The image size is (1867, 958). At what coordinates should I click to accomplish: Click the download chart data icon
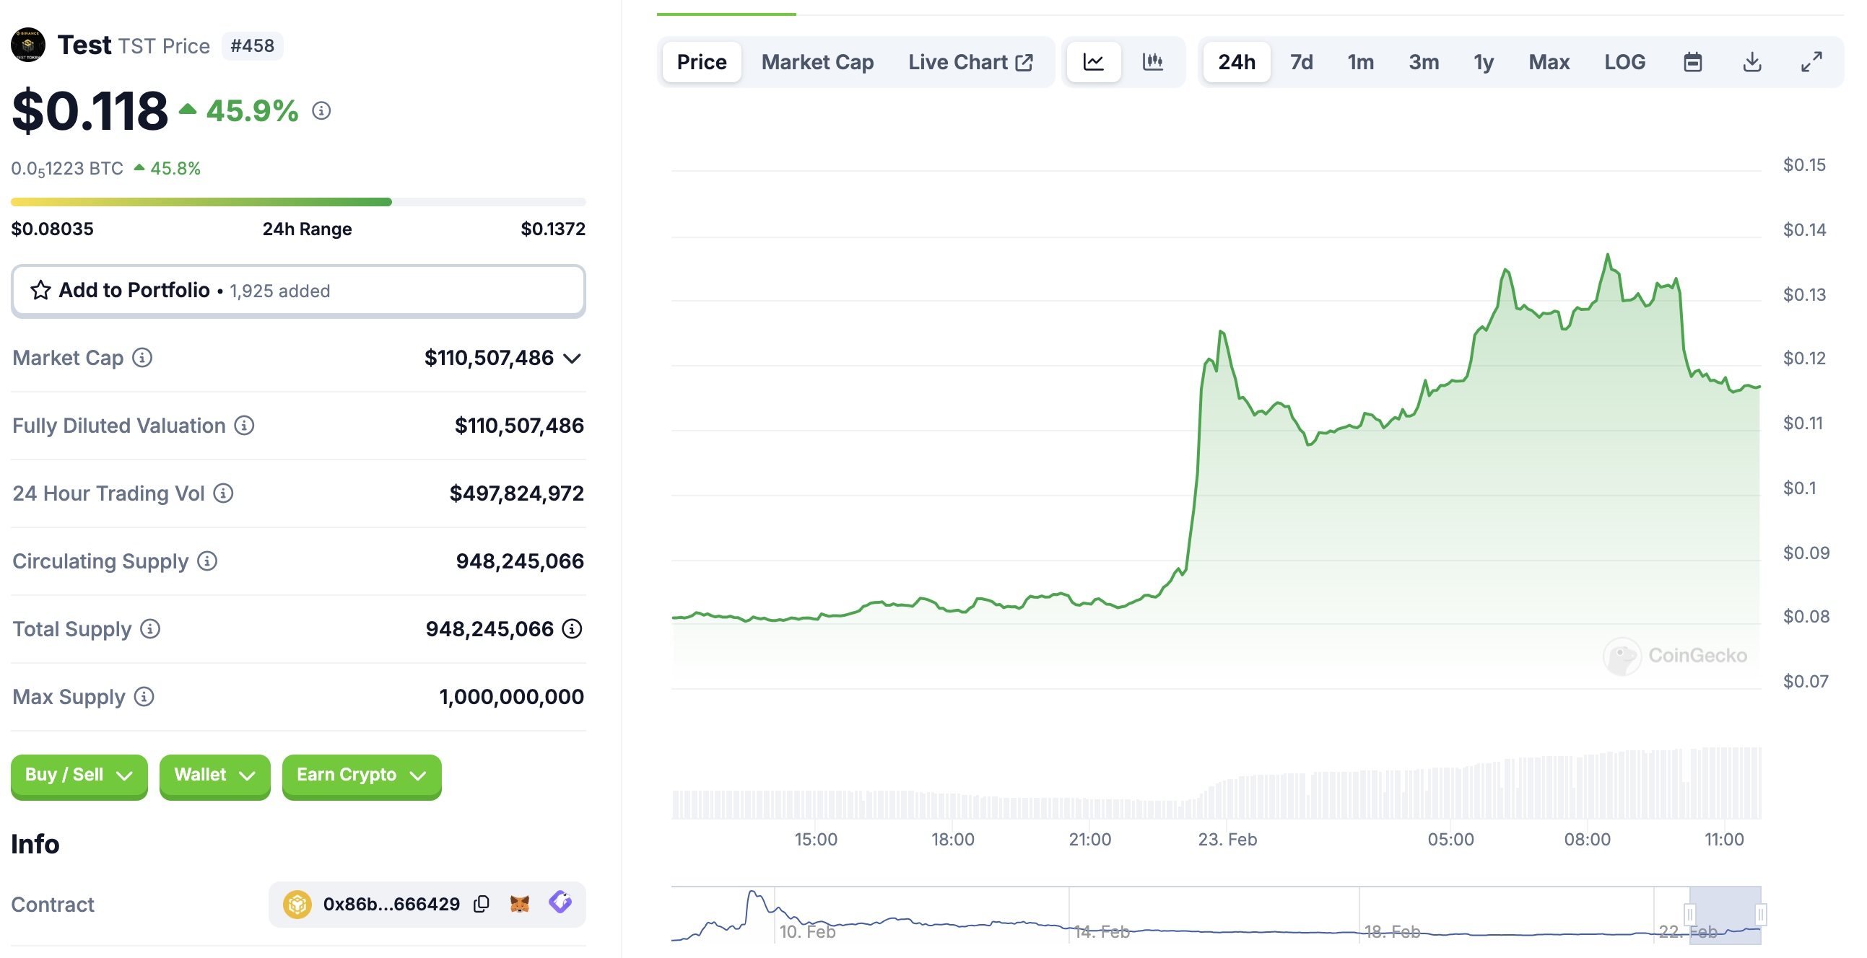point(1751,62)
